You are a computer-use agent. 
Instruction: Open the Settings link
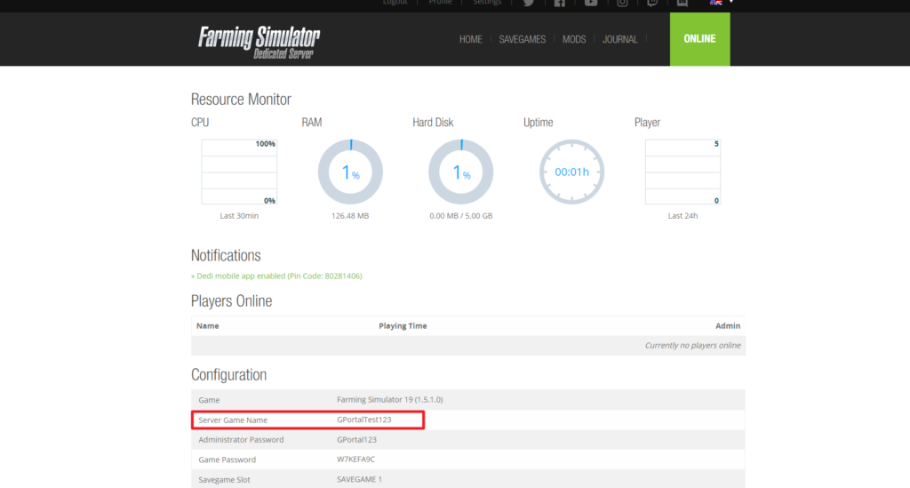pos(487,3)
